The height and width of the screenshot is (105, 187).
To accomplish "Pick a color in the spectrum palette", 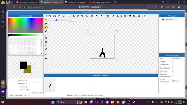I will point(25,25).
